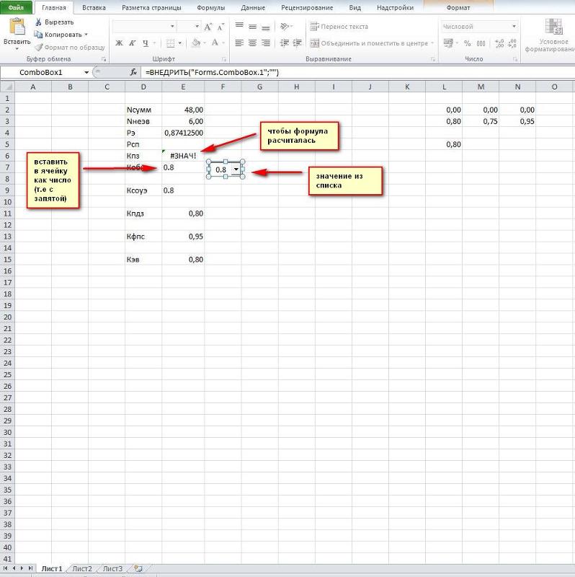The width and height of the screenshot is (575, 577).
Task: Decrease font size with the small A icon
Action: pyautogui.click(x=220, y=27)
